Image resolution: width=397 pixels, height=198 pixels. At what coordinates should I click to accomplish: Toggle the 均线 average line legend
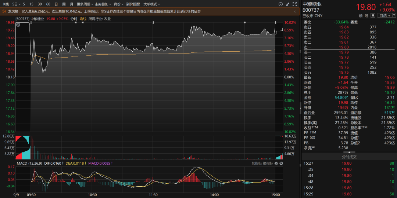click(x=83, y=19)
